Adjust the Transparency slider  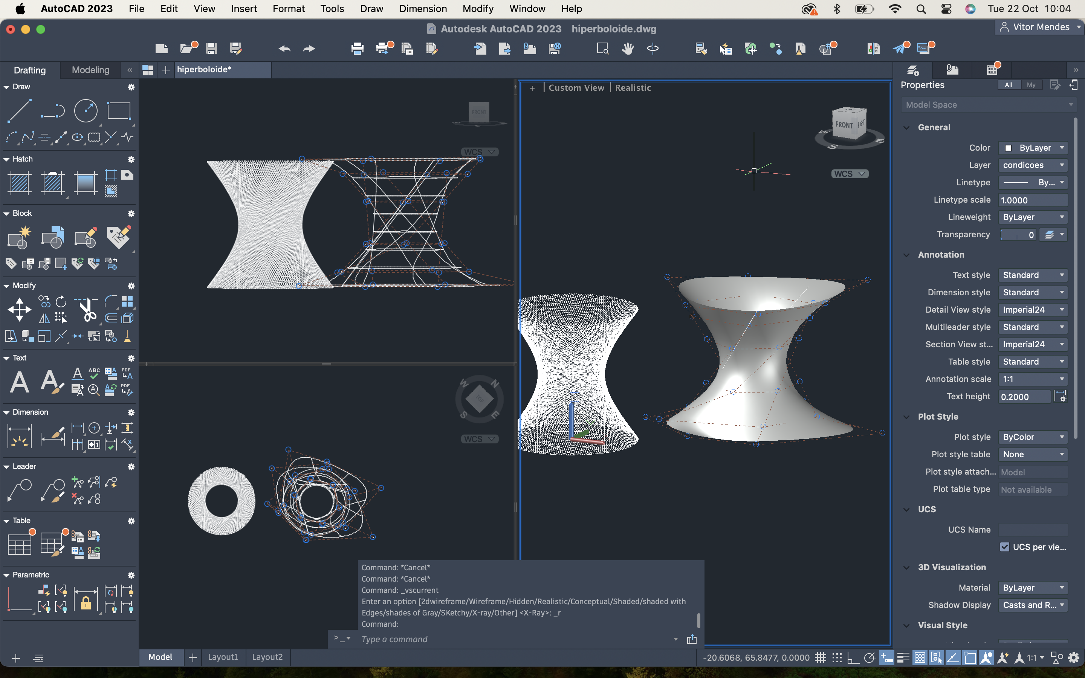point(1018,235)
